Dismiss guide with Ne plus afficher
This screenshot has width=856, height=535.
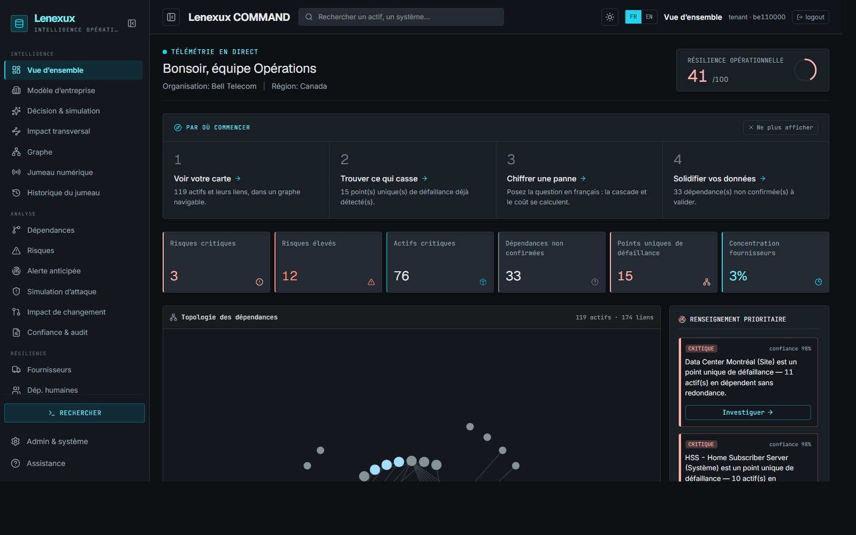tap(781, 127)
